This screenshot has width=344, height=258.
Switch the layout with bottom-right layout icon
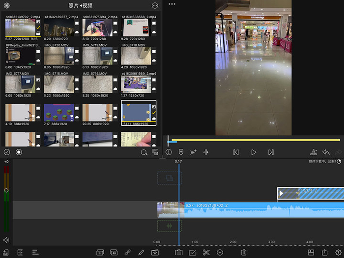pyautogui.click(x=311, y=252)
